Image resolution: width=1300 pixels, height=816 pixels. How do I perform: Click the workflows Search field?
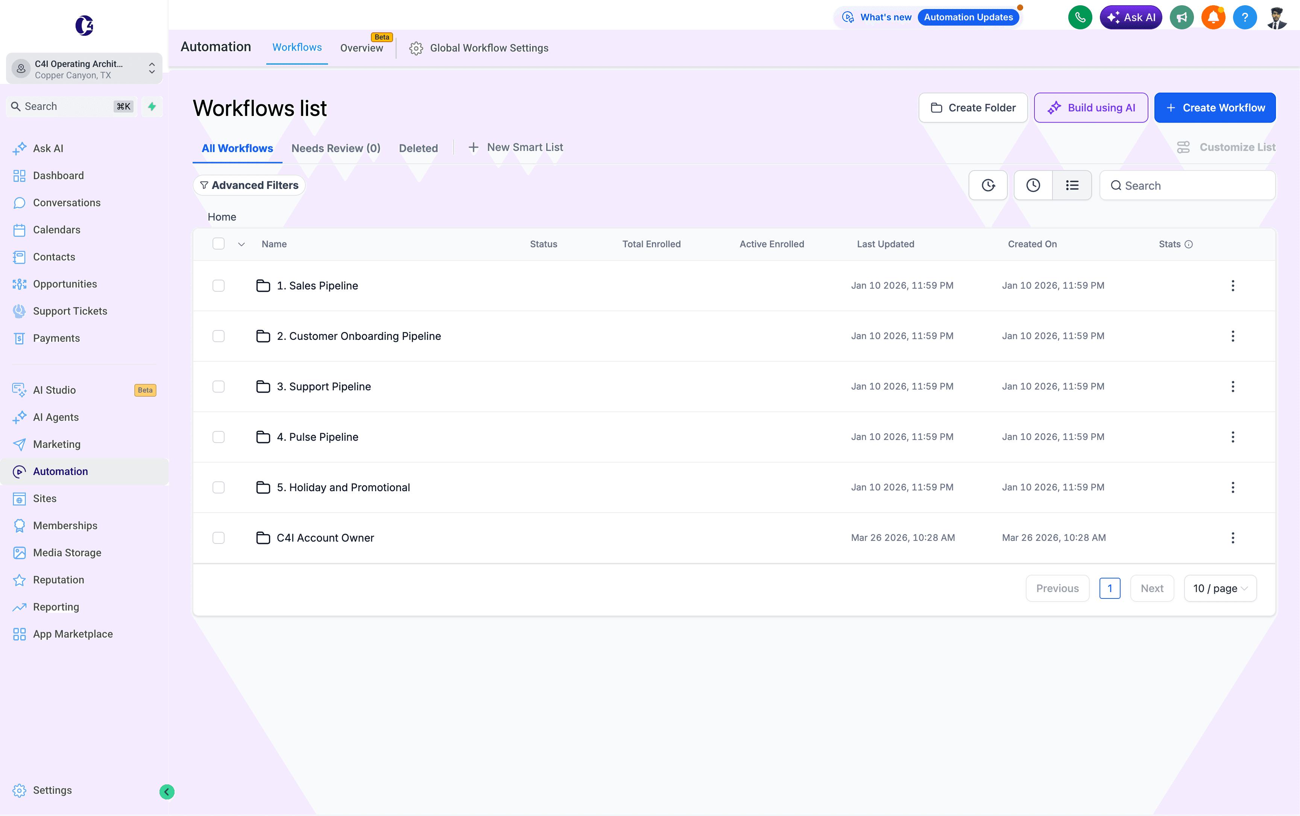[1187, 186]
